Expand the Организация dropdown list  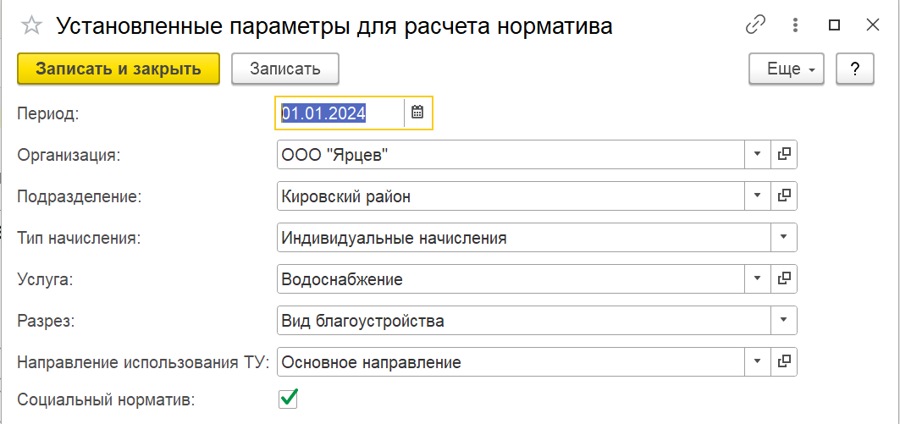click(x=758, y=154)
